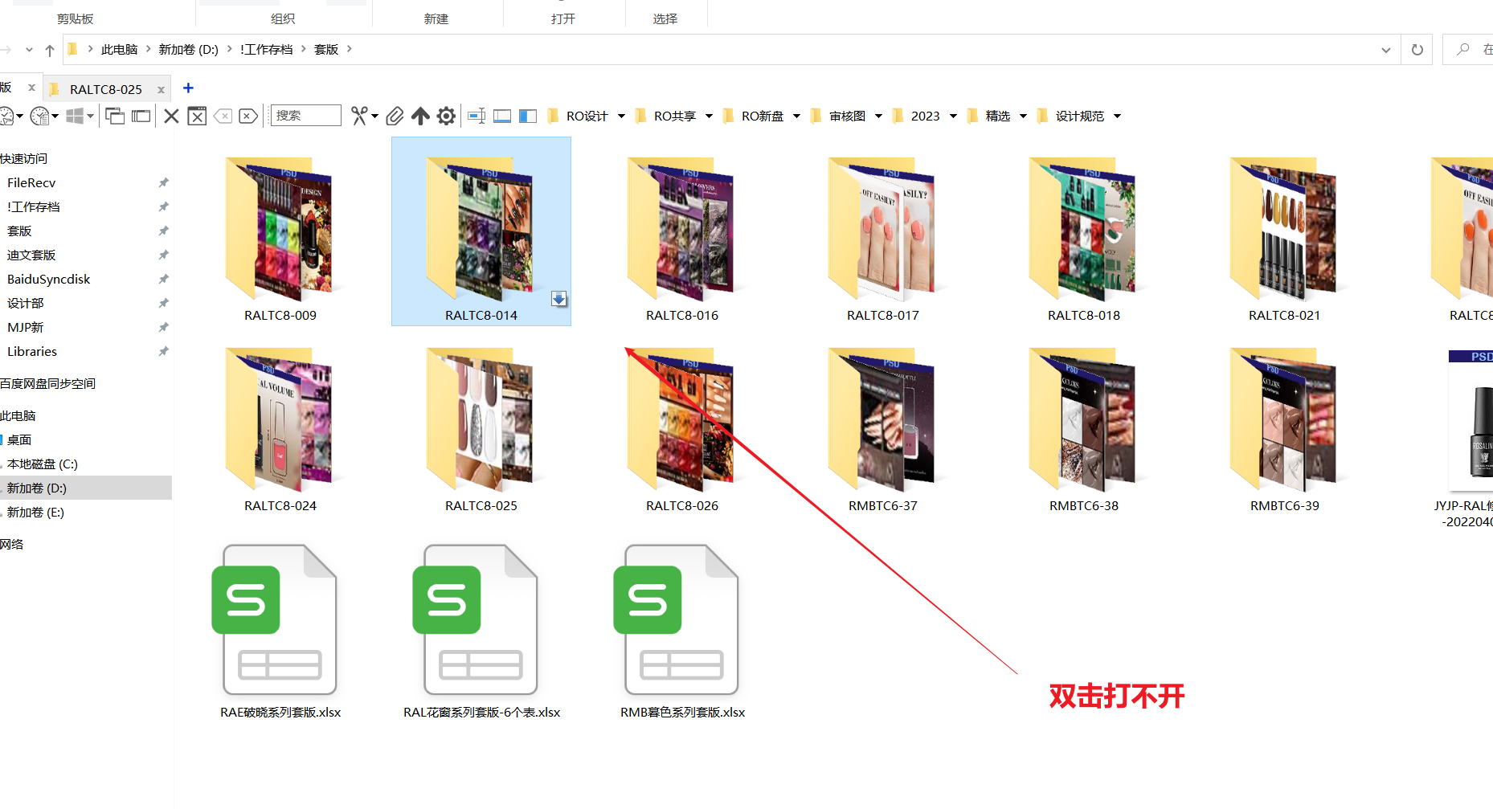Viewport: 1493px width, 809px height.
Task: Close the RALTC8-025 tab
Action: 161,89
